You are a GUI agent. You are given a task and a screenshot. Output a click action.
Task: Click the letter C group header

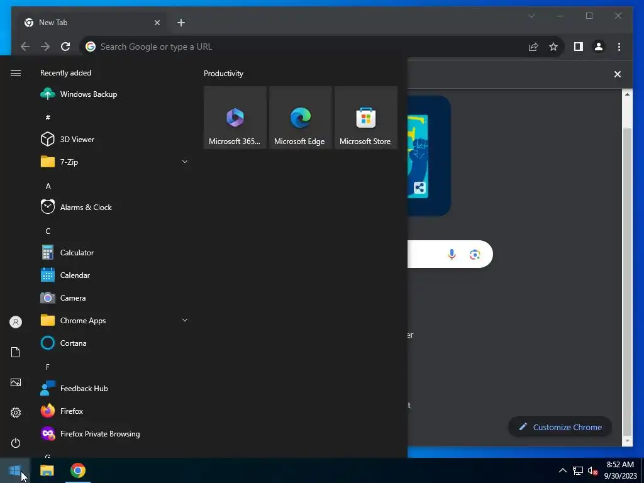click(x=48, y=231)
